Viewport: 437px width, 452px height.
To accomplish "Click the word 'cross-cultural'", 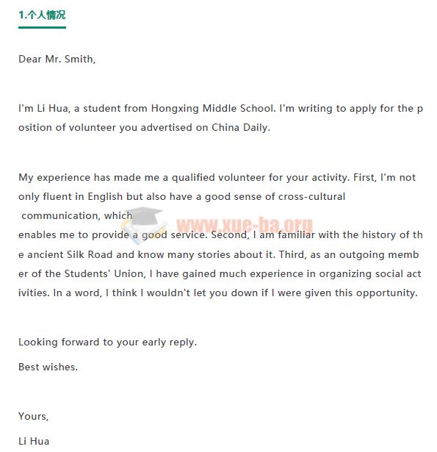I will click(311, 196).
